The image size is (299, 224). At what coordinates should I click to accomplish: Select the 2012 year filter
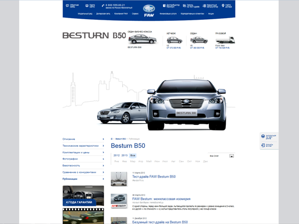click(x=116, y=155)
